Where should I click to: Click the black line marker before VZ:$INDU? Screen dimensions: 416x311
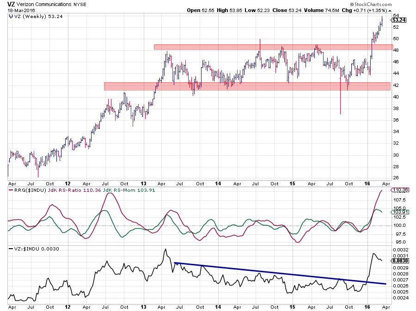click(10, 249)
